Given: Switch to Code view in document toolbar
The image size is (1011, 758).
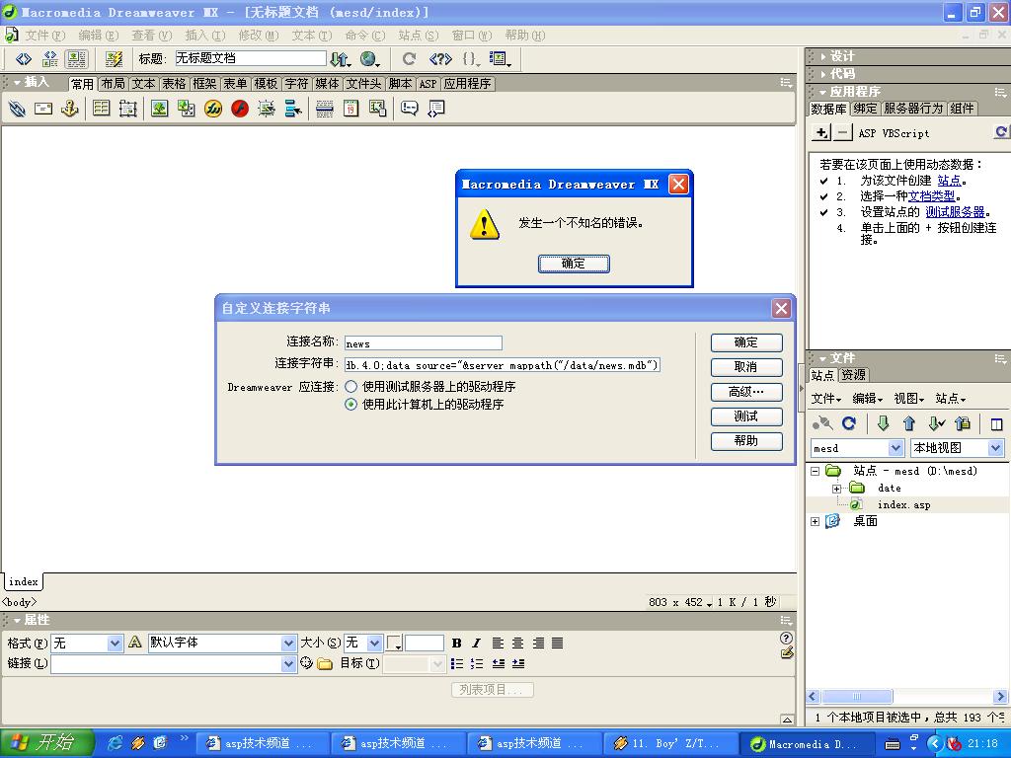Looking at the screenshot, I should click(24, 59).
